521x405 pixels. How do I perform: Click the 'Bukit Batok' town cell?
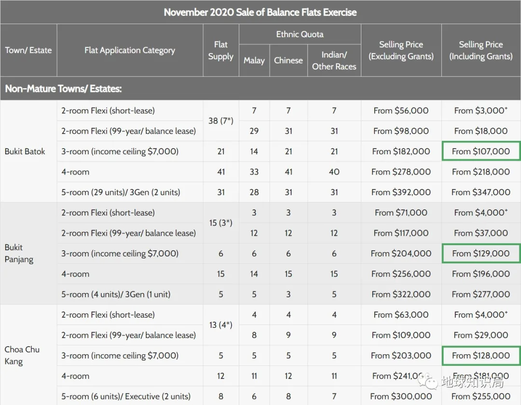(x=25, y=151)
